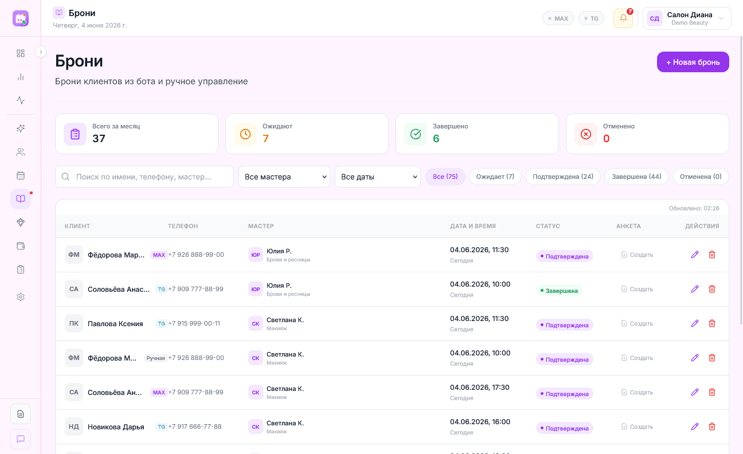Toggle the MAX channel indicator
The width and height of the screenshot is (743, 454).
coord(558,18)
